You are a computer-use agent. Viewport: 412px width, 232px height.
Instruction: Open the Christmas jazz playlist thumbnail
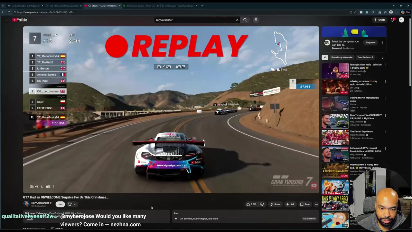pos(335,170)
